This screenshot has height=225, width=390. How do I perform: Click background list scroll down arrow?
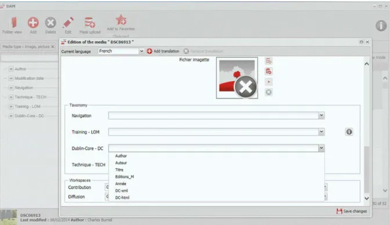pyautogui.click(x=385, y=191)
